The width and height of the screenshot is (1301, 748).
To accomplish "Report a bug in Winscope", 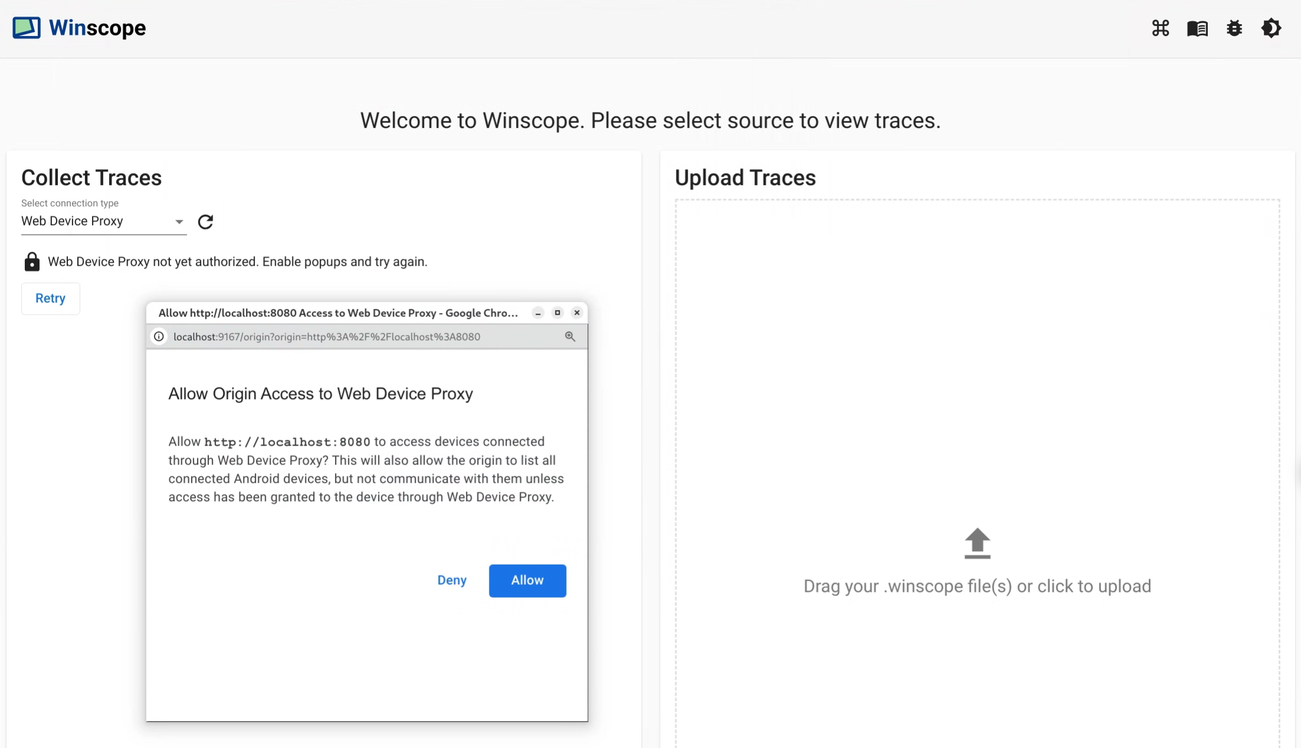I will point(1234,28).
